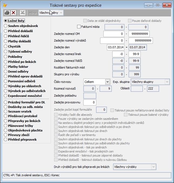Choose Plánované tržby option

point(5,126)
